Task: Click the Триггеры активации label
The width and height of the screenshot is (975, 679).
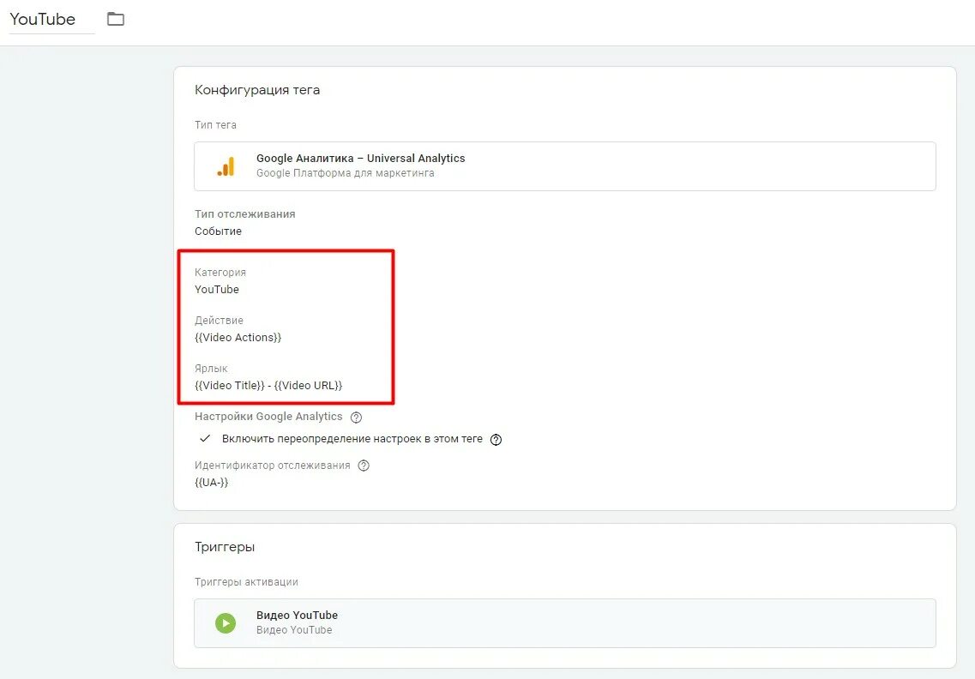Action: [246, 582]
